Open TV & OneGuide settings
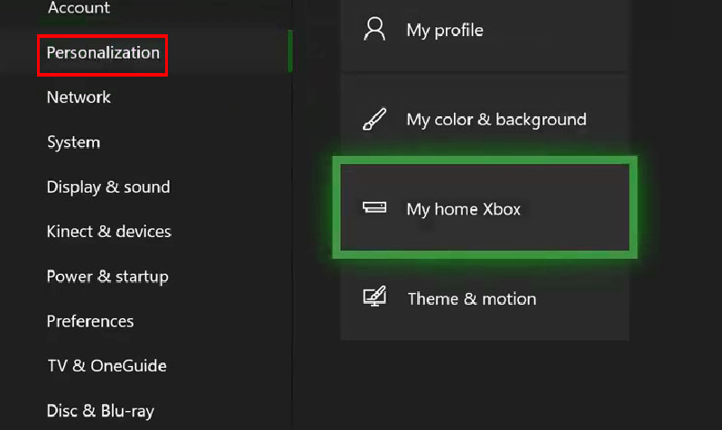The image size is (722, 430). pos(106,366)
